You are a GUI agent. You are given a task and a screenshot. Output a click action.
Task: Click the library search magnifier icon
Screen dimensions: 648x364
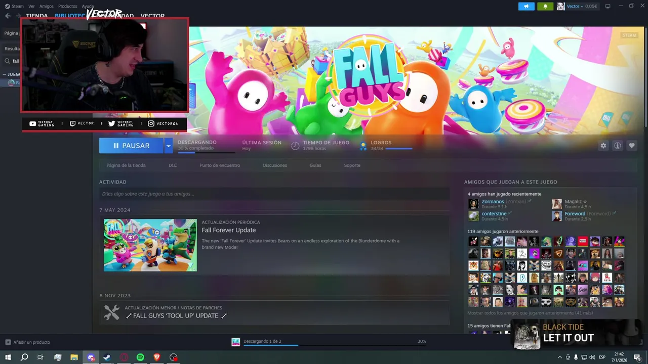click(x=8, y=61)
